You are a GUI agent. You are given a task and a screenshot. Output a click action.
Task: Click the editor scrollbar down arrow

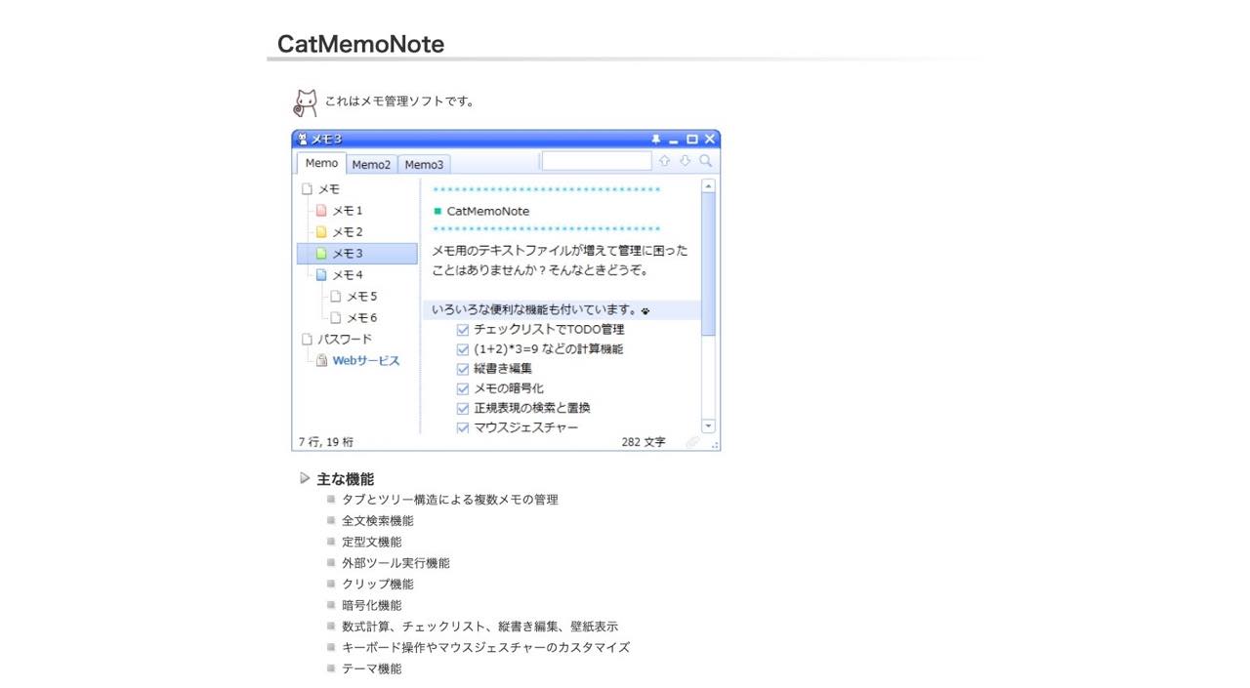pyautogui.click(x=709, y=426)
